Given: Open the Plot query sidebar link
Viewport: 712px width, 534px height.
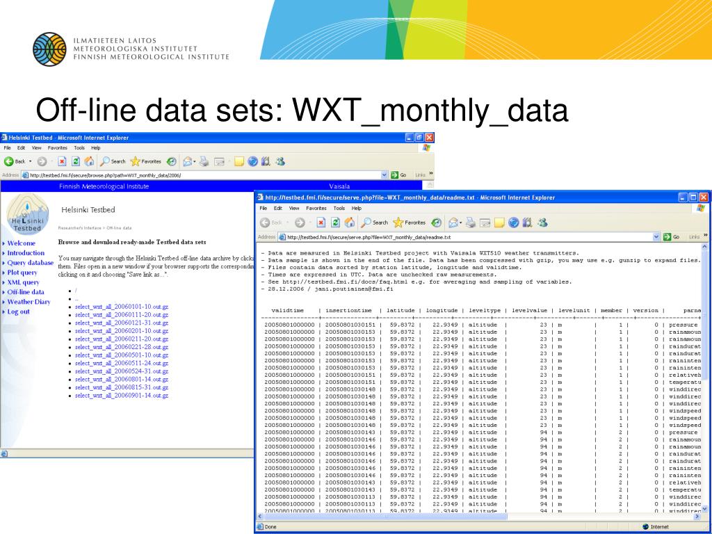Looking at the screenshot, I should (x=22, y=273).
